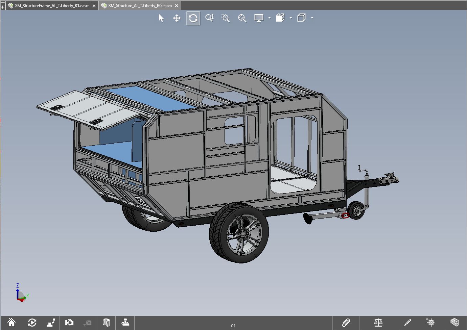
Task: Click the XYZ axis triad indicator
Action: click(21, 295)
